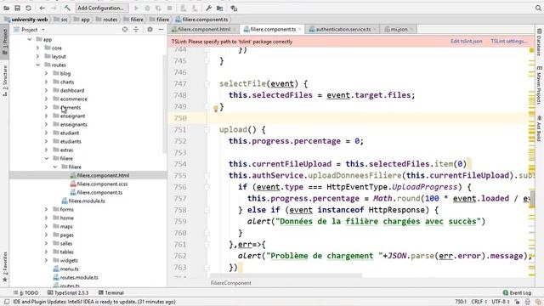Navigate back with the left arrow icon

click(x=42, y=8)
